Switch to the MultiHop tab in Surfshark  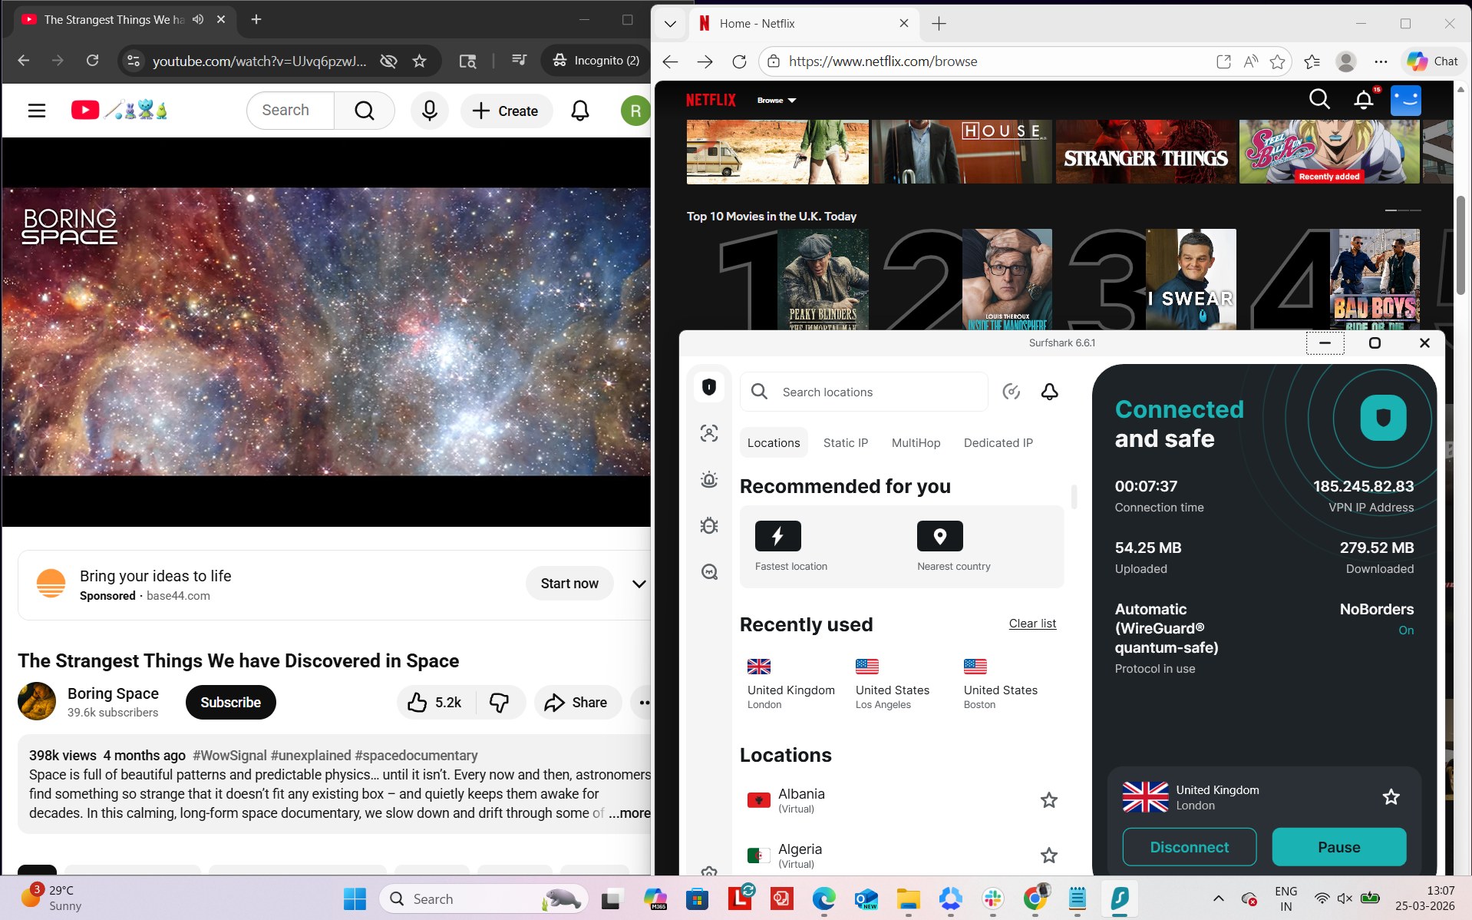(916, 442)
